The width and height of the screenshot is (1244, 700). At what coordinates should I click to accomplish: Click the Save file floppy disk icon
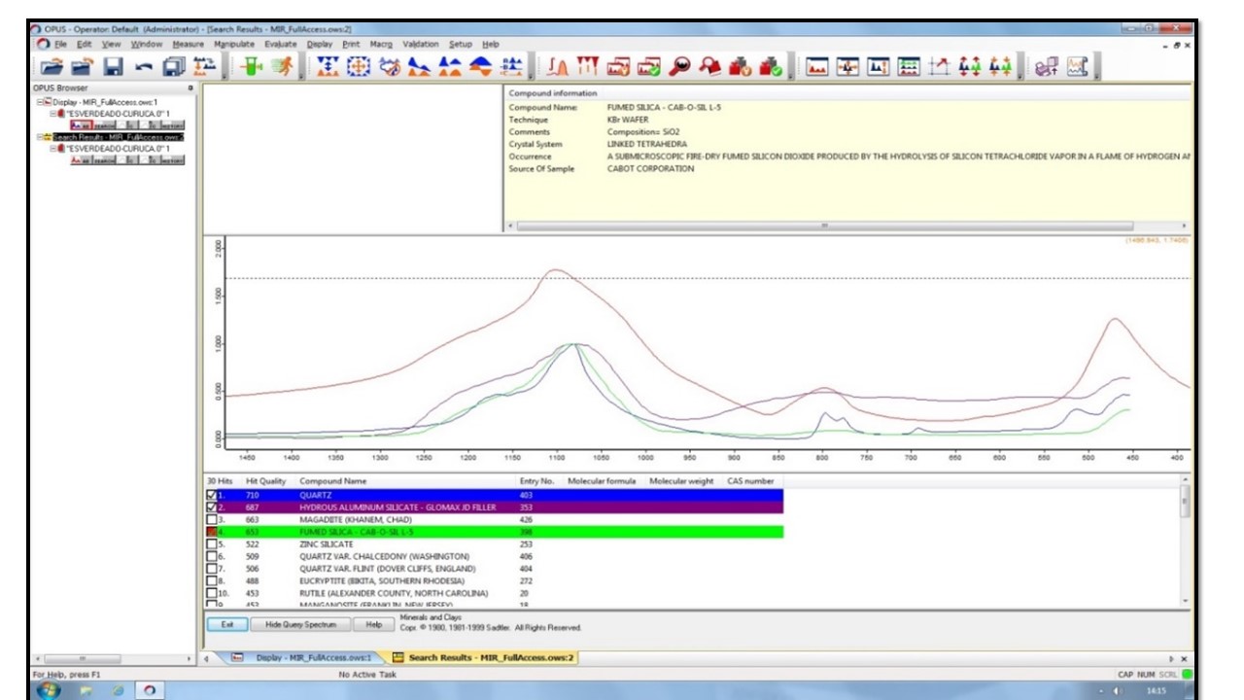(114, 67)
